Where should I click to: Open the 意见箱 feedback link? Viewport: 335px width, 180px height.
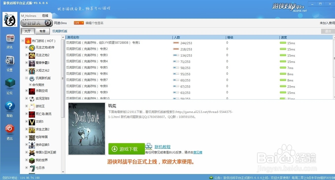(198, 153)
